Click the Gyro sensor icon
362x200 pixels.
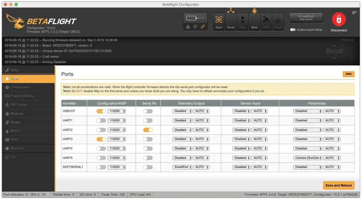(x=219, y=20)
